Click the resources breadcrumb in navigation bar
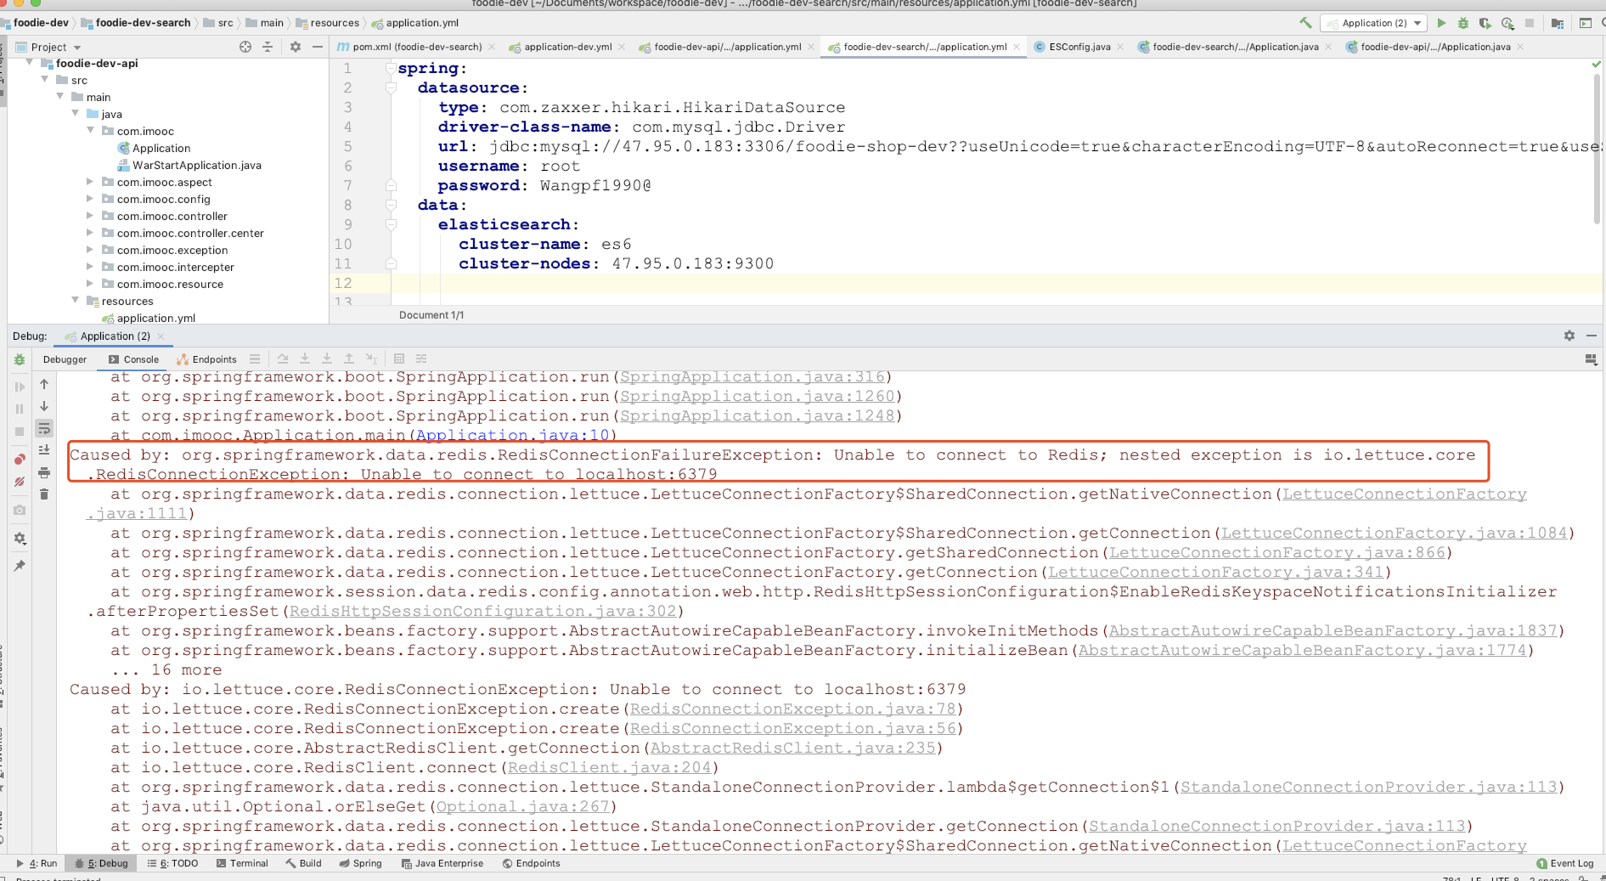Screen dimensions: 1606x881 (326, 23)
